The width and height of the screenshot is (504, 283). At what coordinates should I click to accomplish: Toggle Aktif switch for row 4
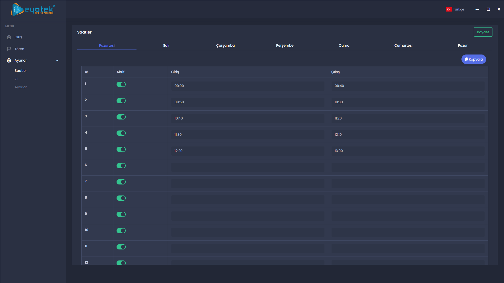[121, 133]
